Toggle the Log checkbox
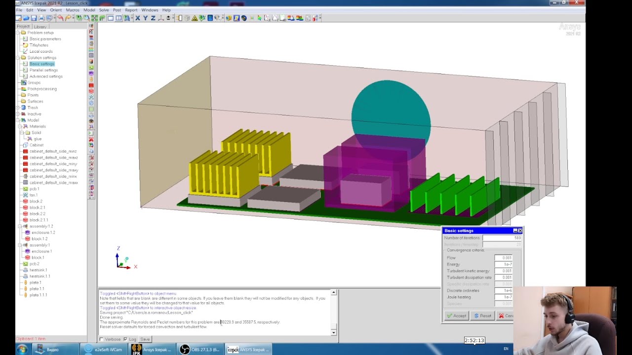The image size is (632, 355). click(x=125, y=339)
